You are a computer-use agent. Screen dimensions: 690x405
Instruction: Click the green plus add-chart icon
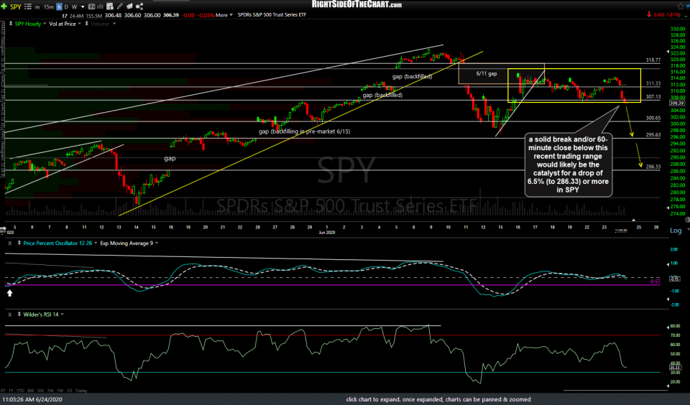point(4,6)
